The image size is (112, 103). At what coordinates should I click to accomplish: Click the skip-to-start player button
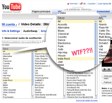click(109, 69)
